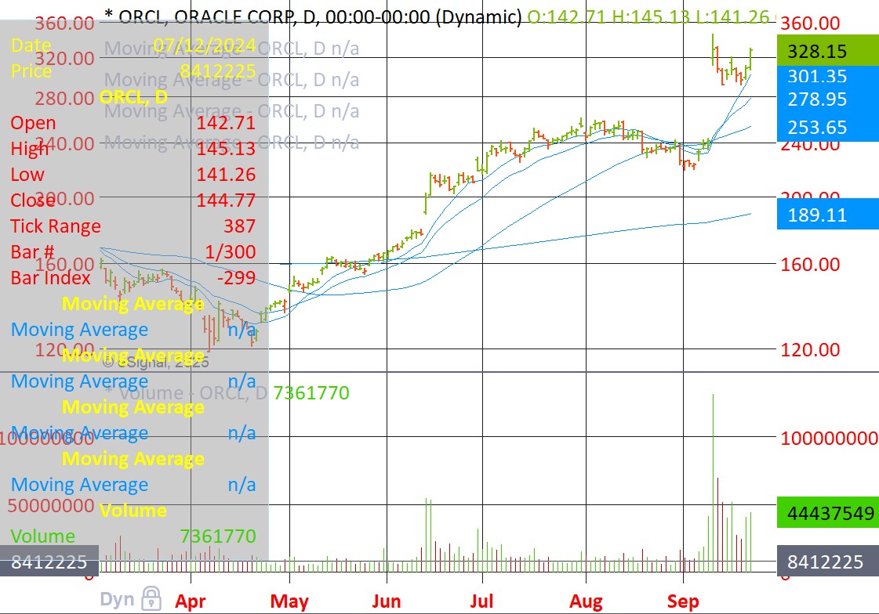The image size is (879, 614).
Task: Click the May label on the time axis
Action: 289,601
